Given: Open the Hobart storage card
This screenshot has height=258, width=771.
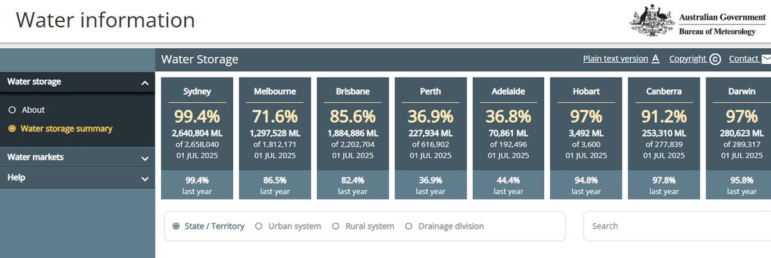Looking at the screenshot, I should point(586,139).
